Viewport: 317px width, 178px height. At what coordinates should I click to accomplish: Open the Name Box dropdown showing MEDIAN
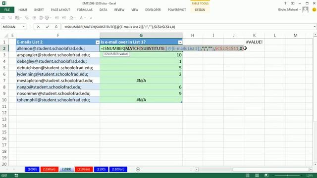point(23,27)
